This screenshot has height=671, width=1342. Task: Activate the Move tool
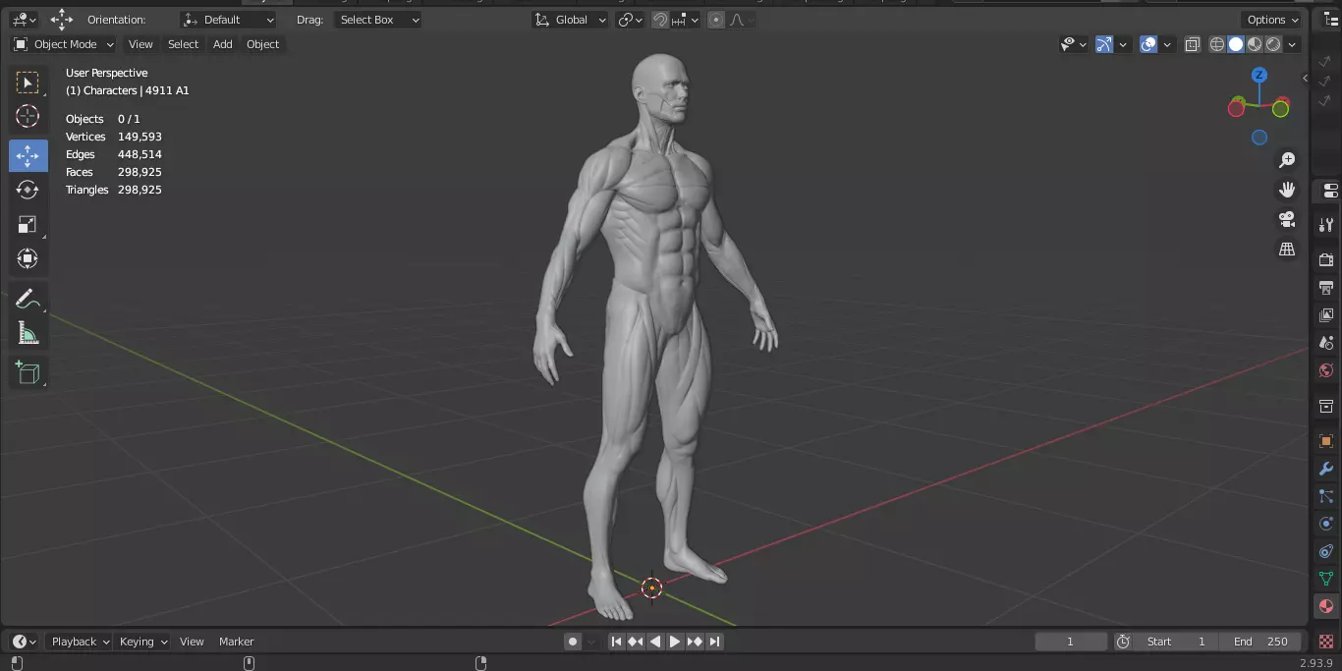coord(28,155)
